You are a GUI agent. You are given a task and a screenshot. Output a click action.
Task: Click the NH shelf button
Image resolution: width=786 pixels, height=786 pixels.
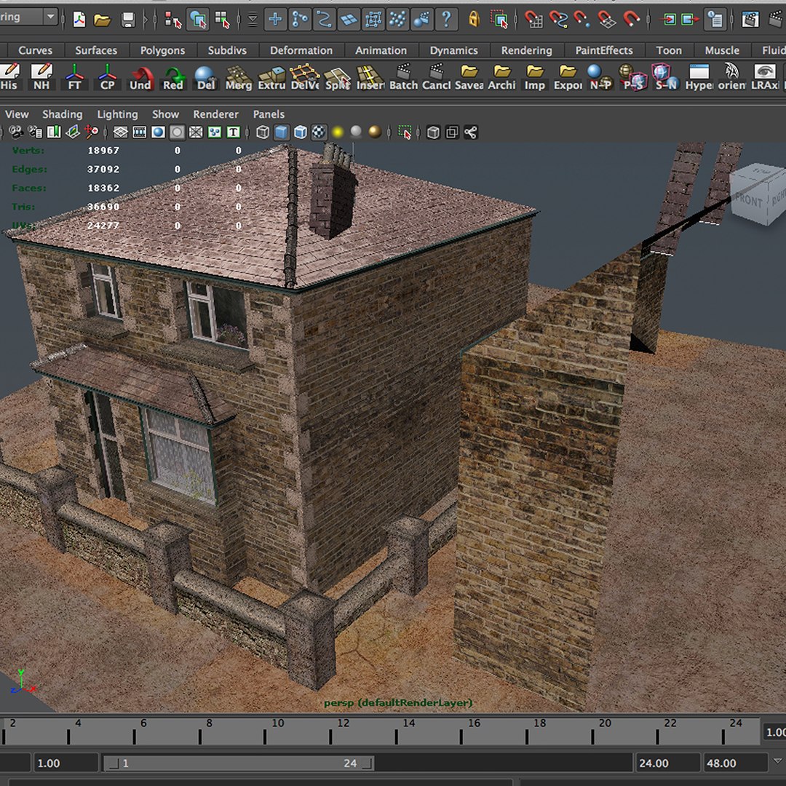(41, 76)
